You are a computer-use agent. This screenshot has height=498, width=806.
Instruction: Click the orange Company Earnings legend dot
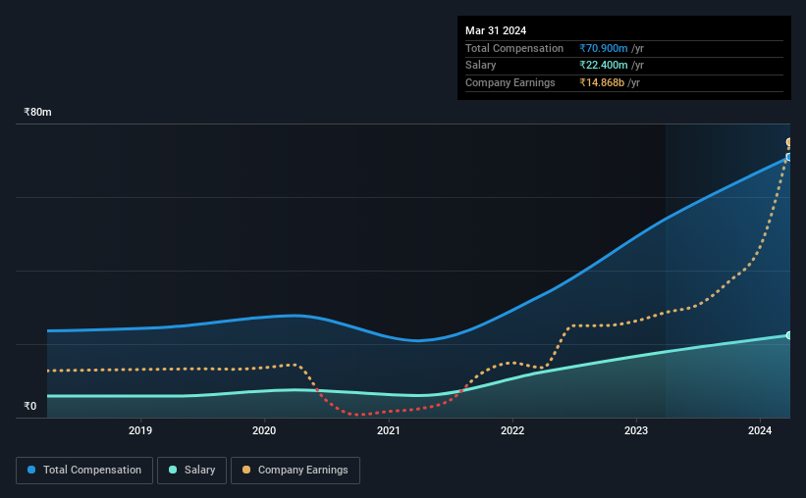pos(246,470)
